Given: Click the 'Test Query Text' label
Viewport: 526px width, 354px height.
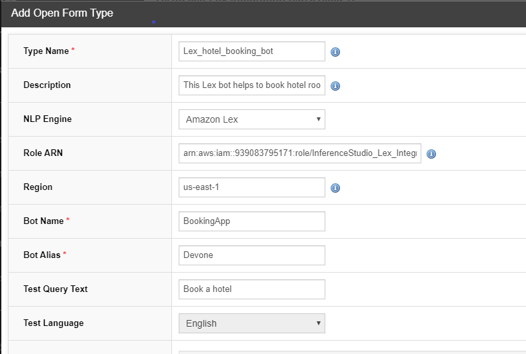Looking at the screenshot, I should pos(55,289).
